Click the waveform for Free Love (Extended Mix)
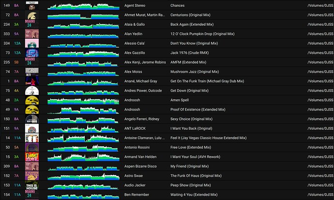The width and height of the screenshot is (334, 200). pos(84,147)
